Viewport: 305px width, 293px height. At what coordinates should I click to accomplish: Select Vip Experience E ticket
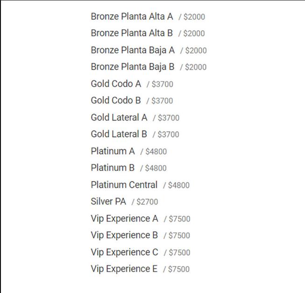(x=124, y=269)
